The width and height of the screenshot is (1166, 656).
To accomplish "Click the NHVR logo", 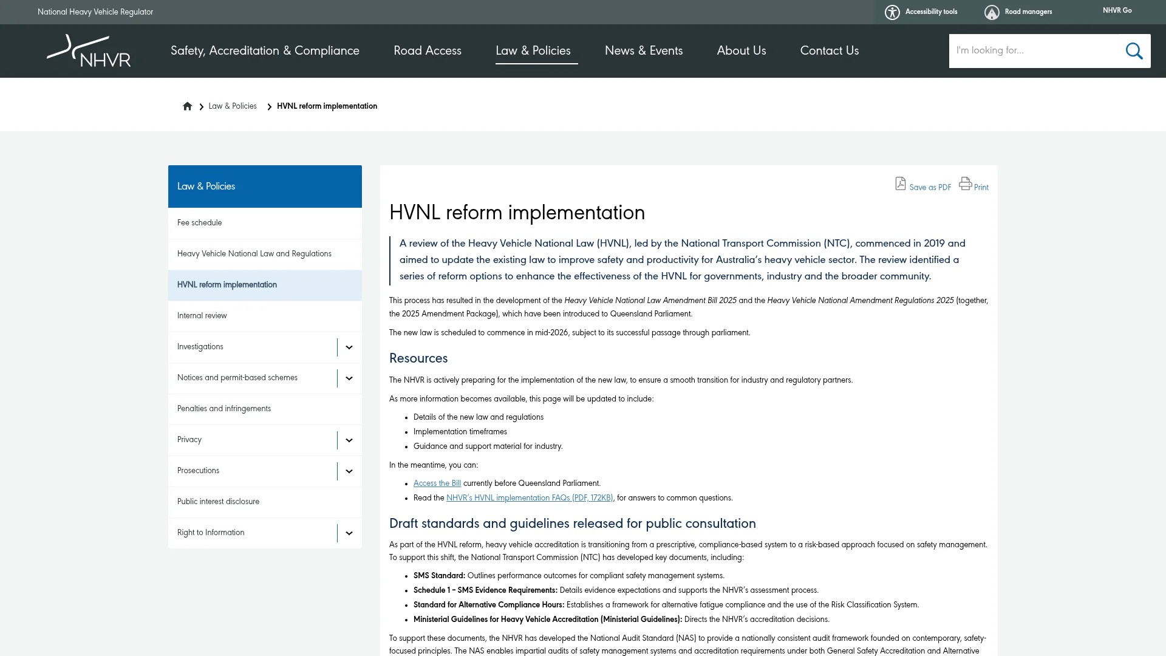I will click(x=89, y=51).
